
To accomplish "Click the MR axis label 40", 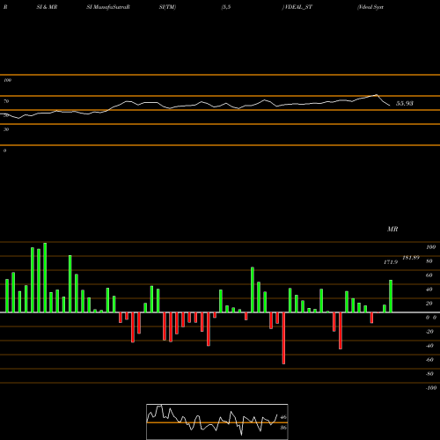I will coord(429,290).
